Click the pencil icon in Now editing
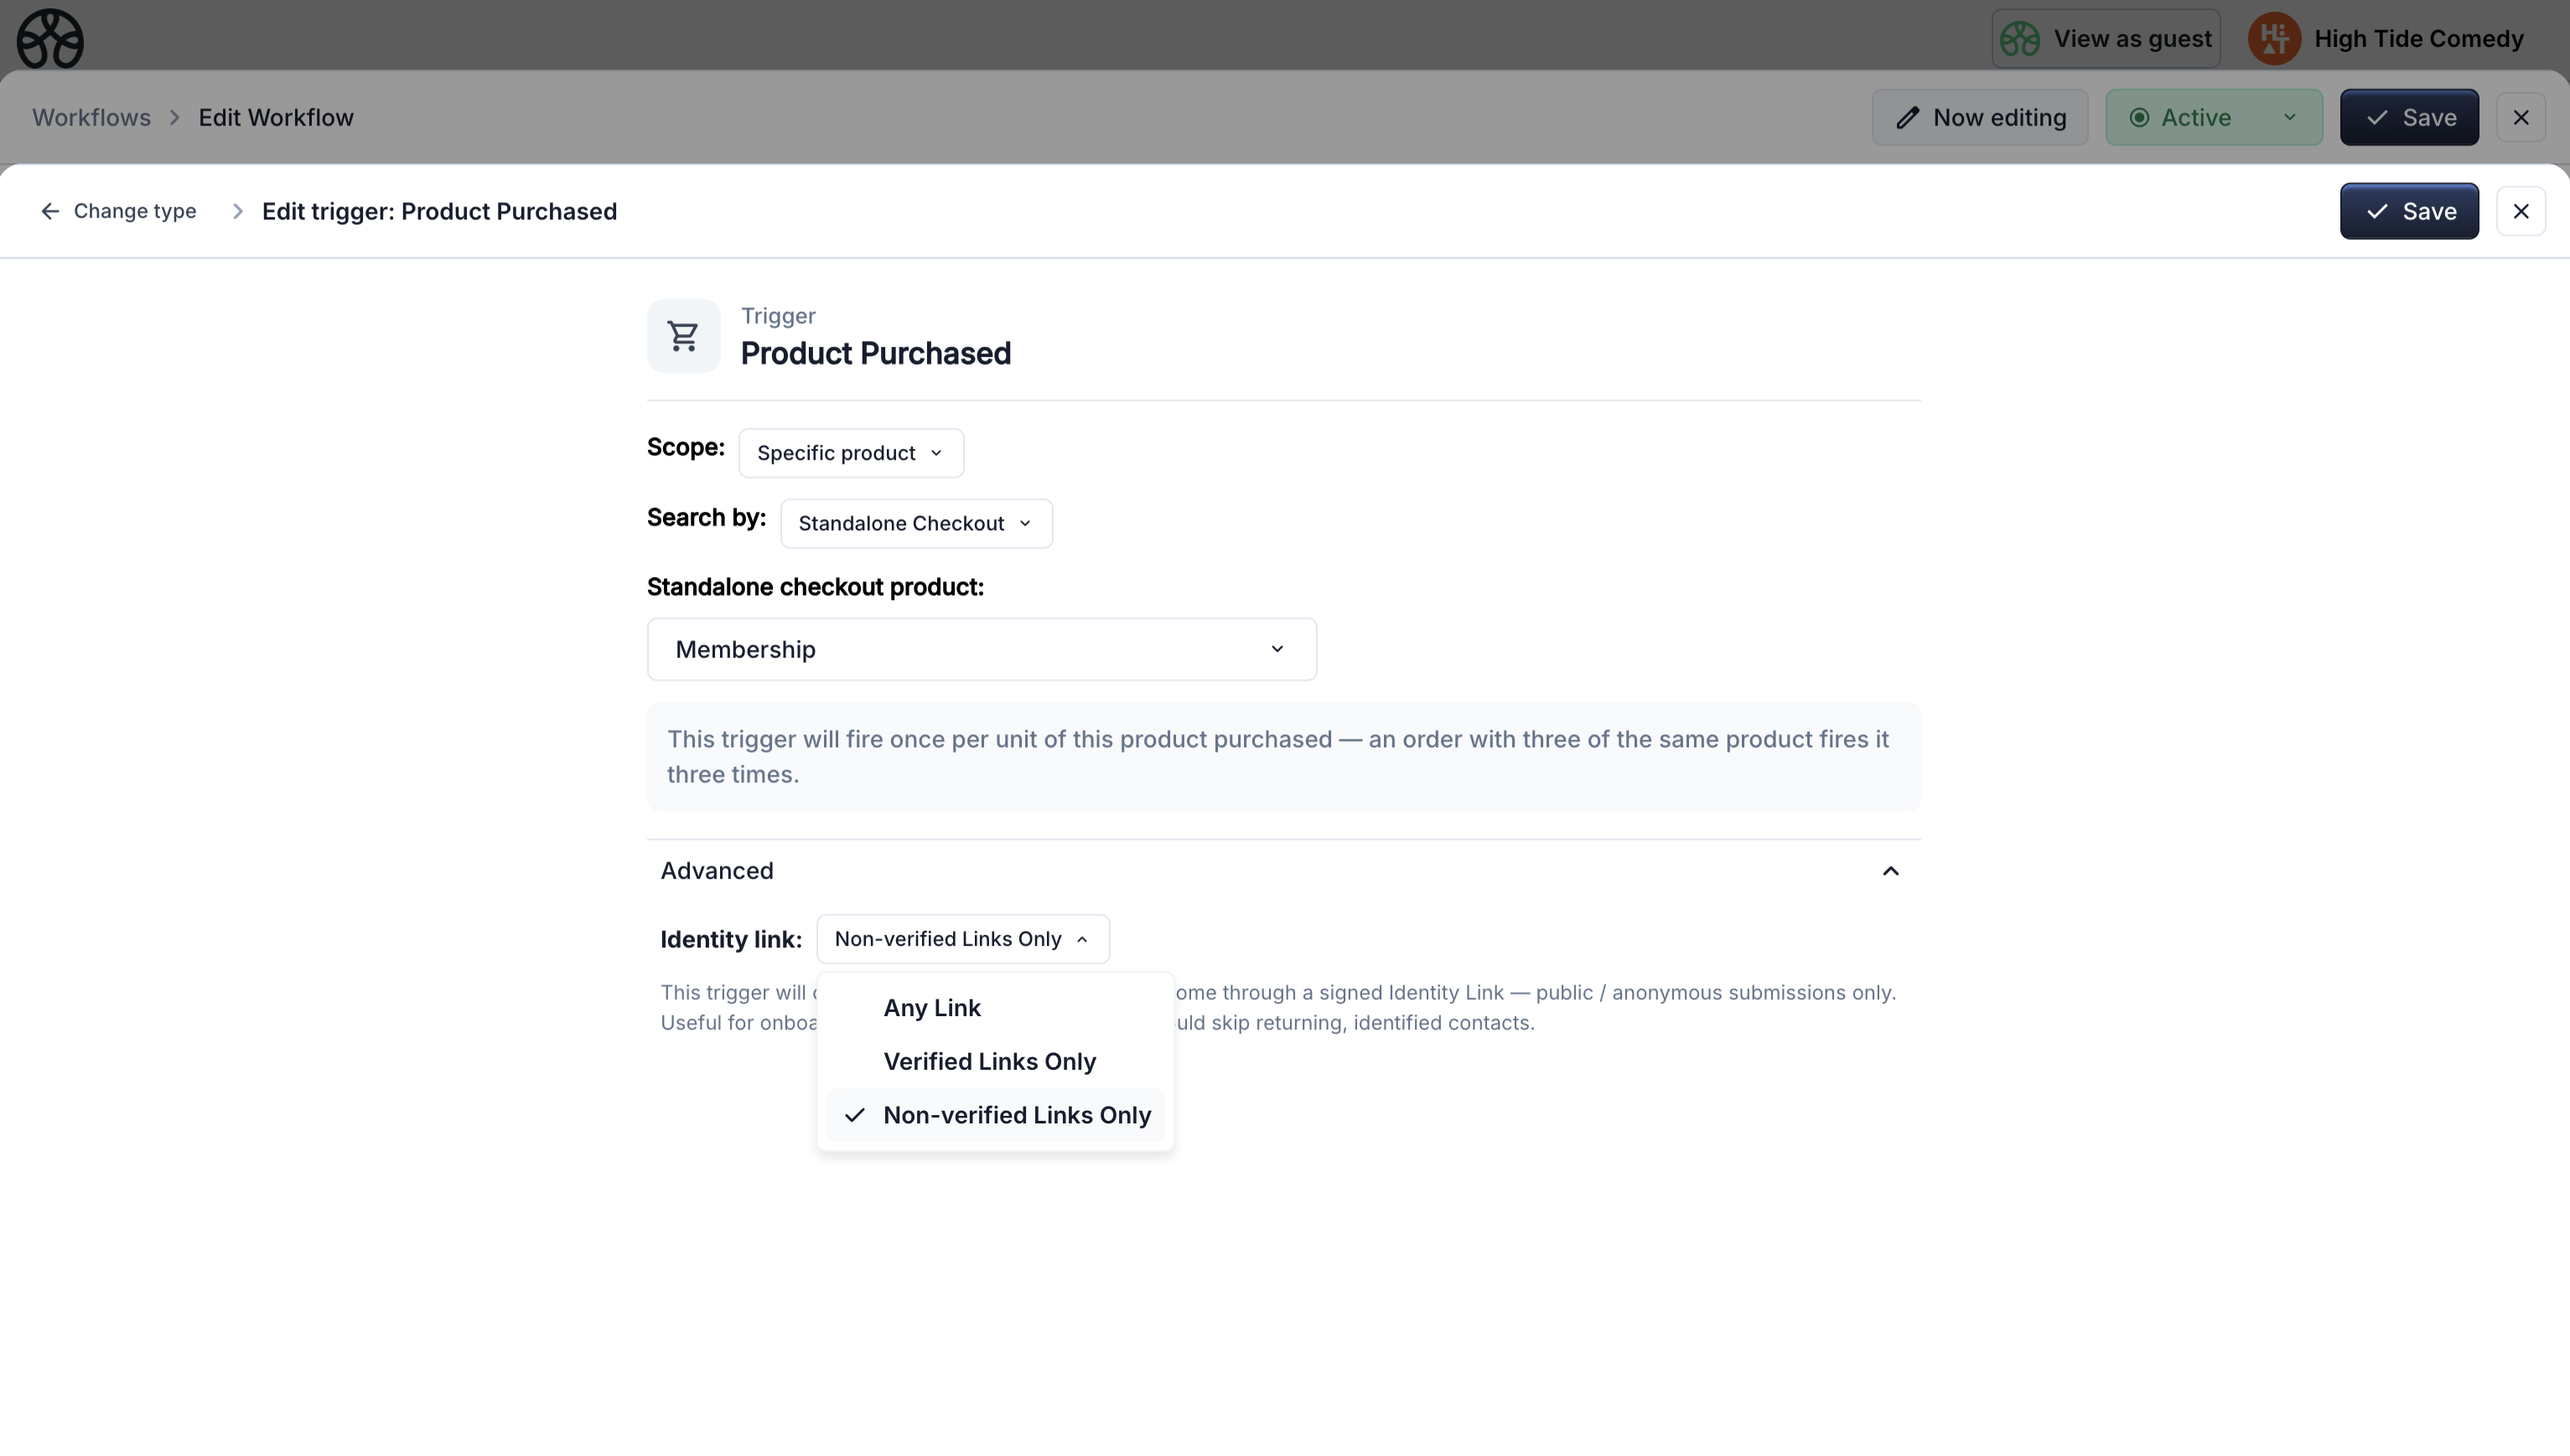 coord(1908,118)
